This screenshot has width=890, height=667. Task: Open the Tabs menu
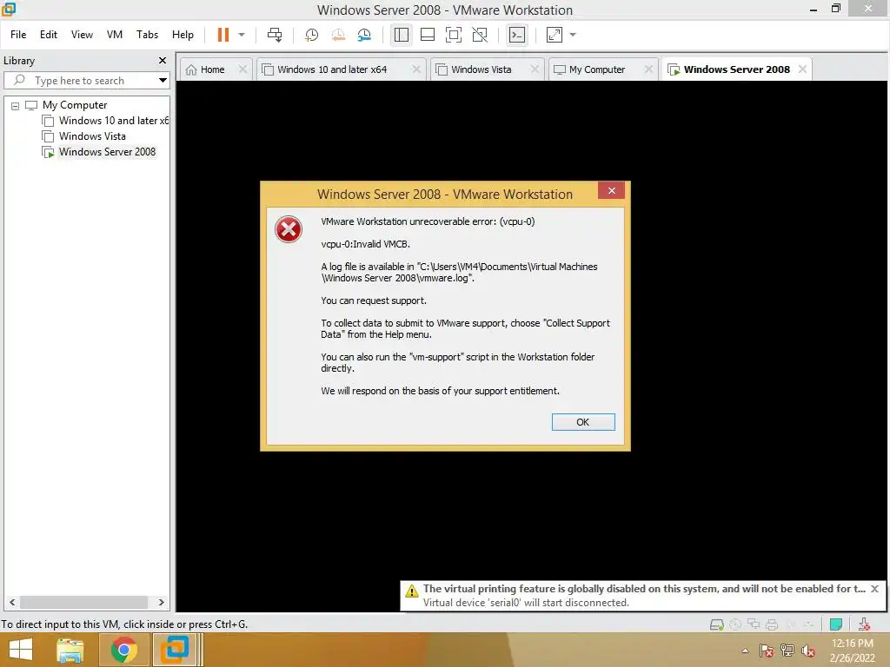[x=147, y=35]
